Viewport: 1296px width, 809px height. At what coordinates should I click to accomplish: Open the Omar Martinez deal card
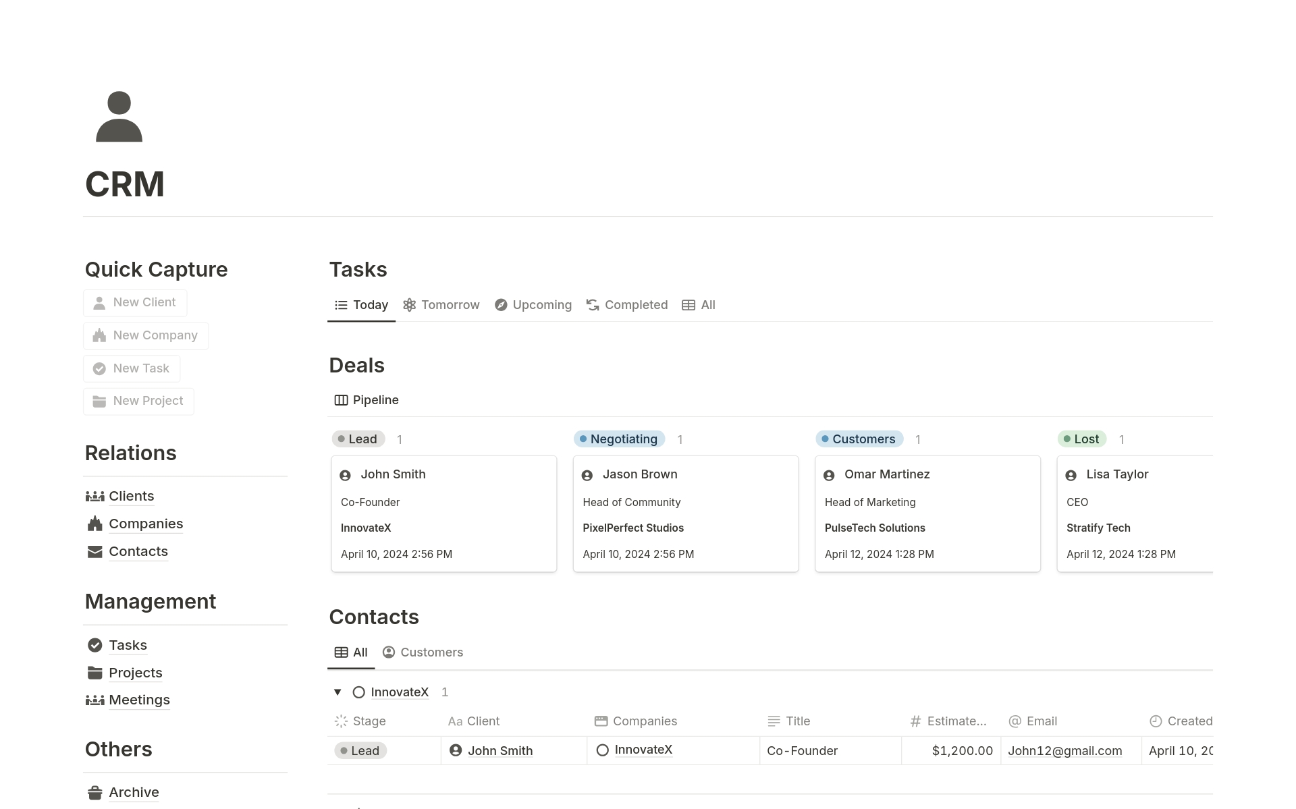[927, 513]
